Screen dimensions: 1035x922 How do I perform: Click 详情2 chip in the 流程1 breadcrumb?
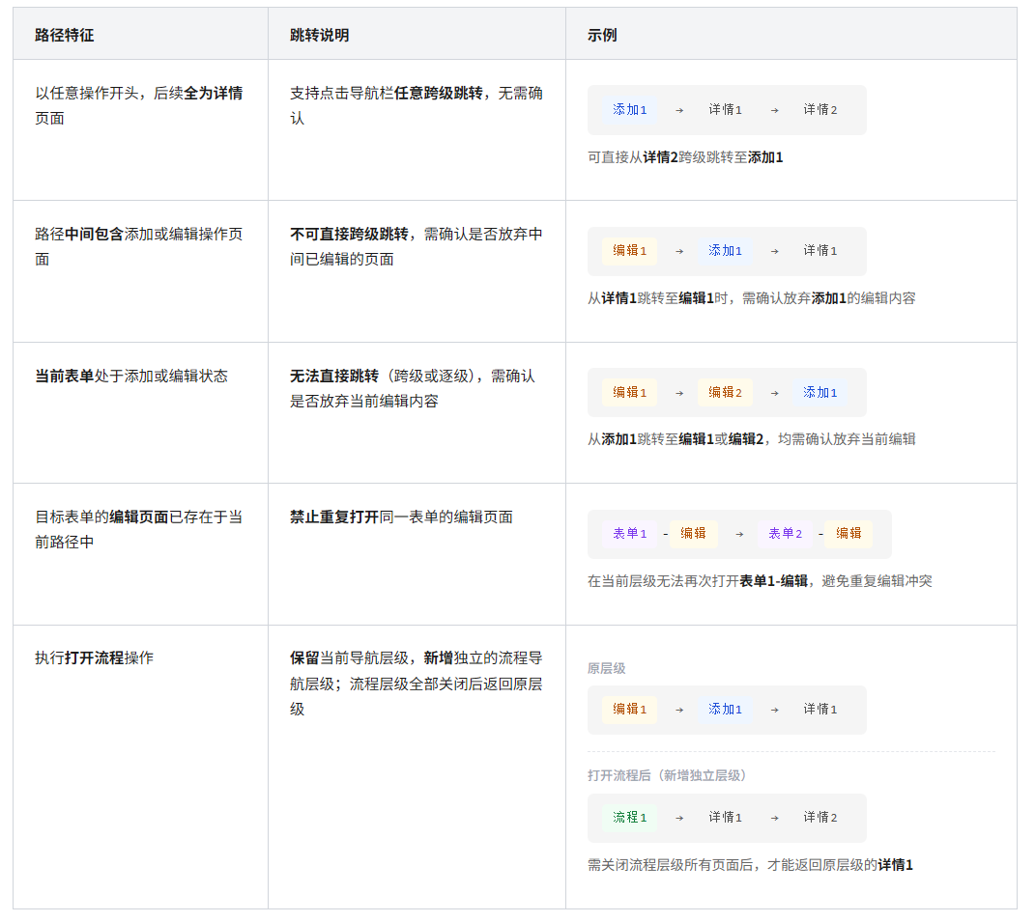tap(820, 818)
